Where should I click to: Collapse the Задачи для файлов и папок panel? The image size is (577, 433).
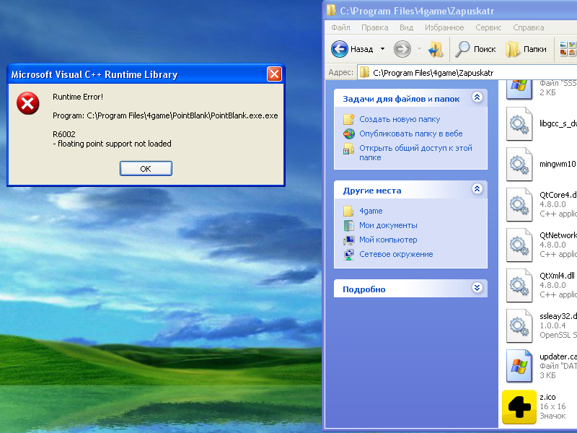[477, 97]
